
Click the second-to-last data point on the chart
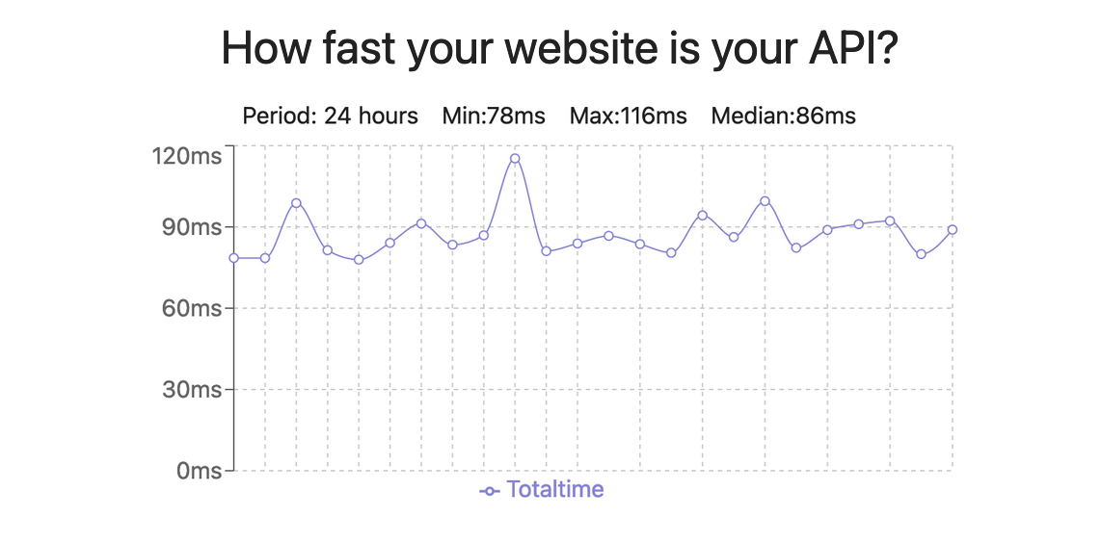coord(922,254)
